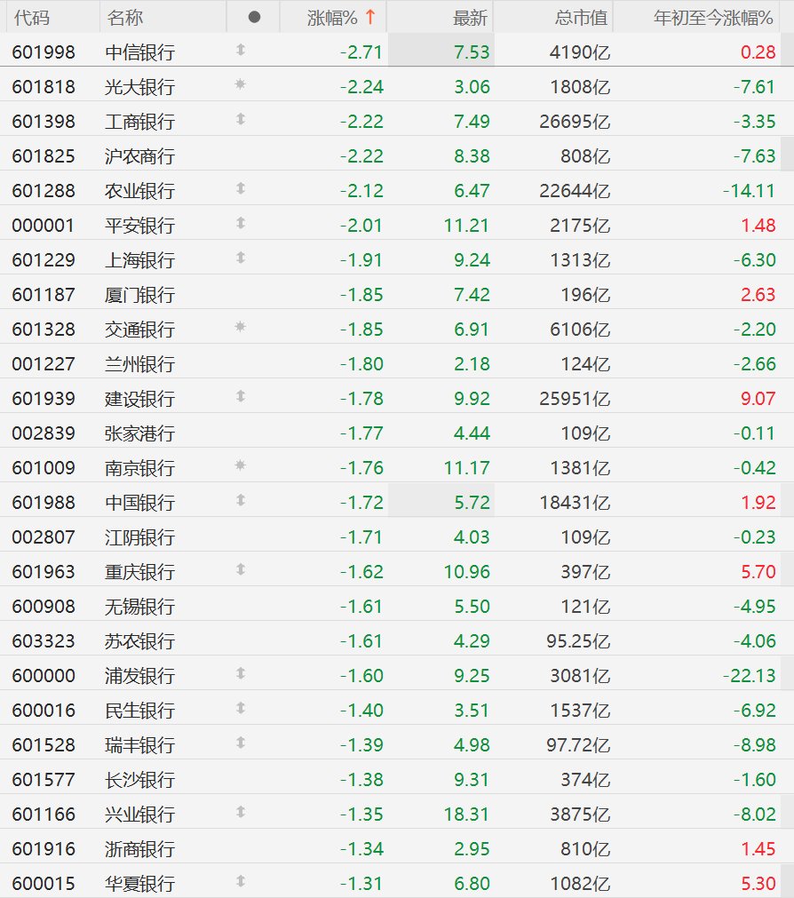Select stock name 瑞丰银行
Viewport: 794px width, 898px height.
[139, 745]
